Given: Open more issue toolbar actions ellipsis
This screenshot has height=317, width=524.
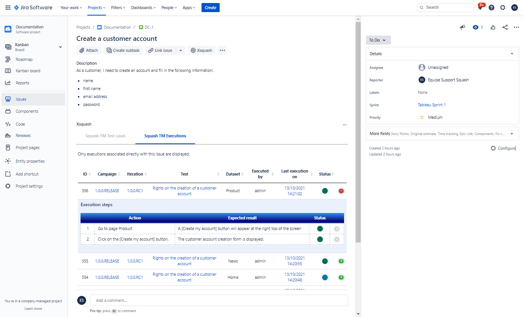Looking at the screenshot, I should pyautogui.click(x=222, y=50).
